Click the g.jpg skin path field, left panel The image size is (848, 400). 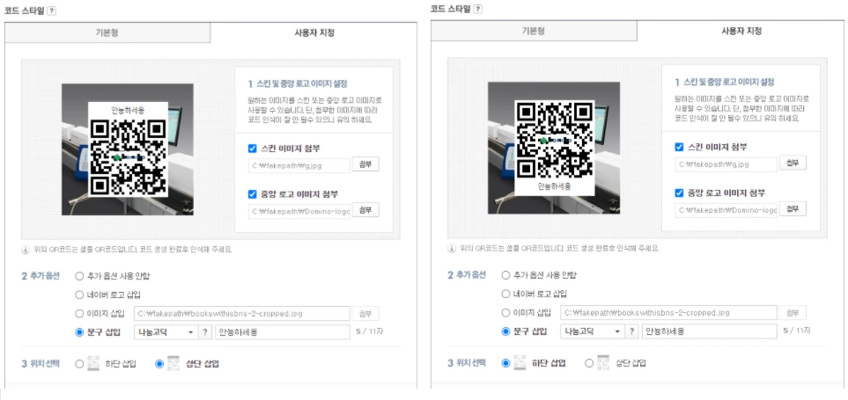point(299,166)
